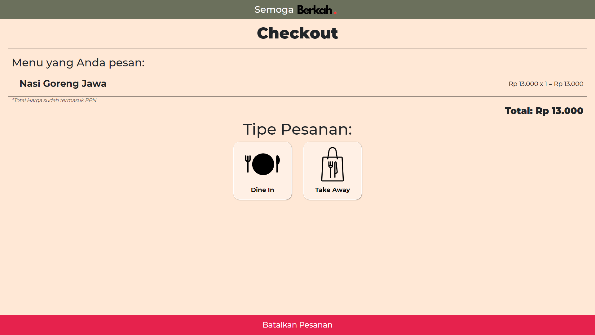Image resolution: width=595 pixels, height=335 pixels.
Task: Click the black plate circle in Dine In
Action: click(x=263, y=164)
